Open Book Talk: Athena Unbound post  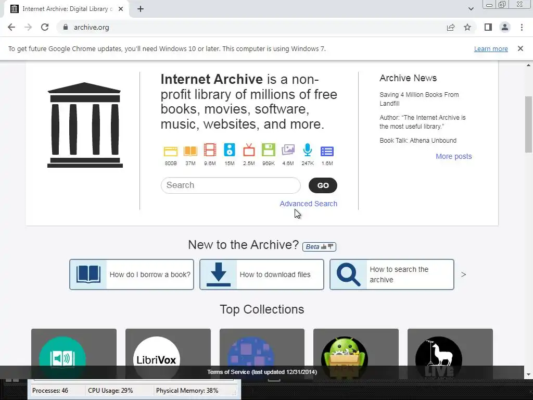tap(418, 141)
